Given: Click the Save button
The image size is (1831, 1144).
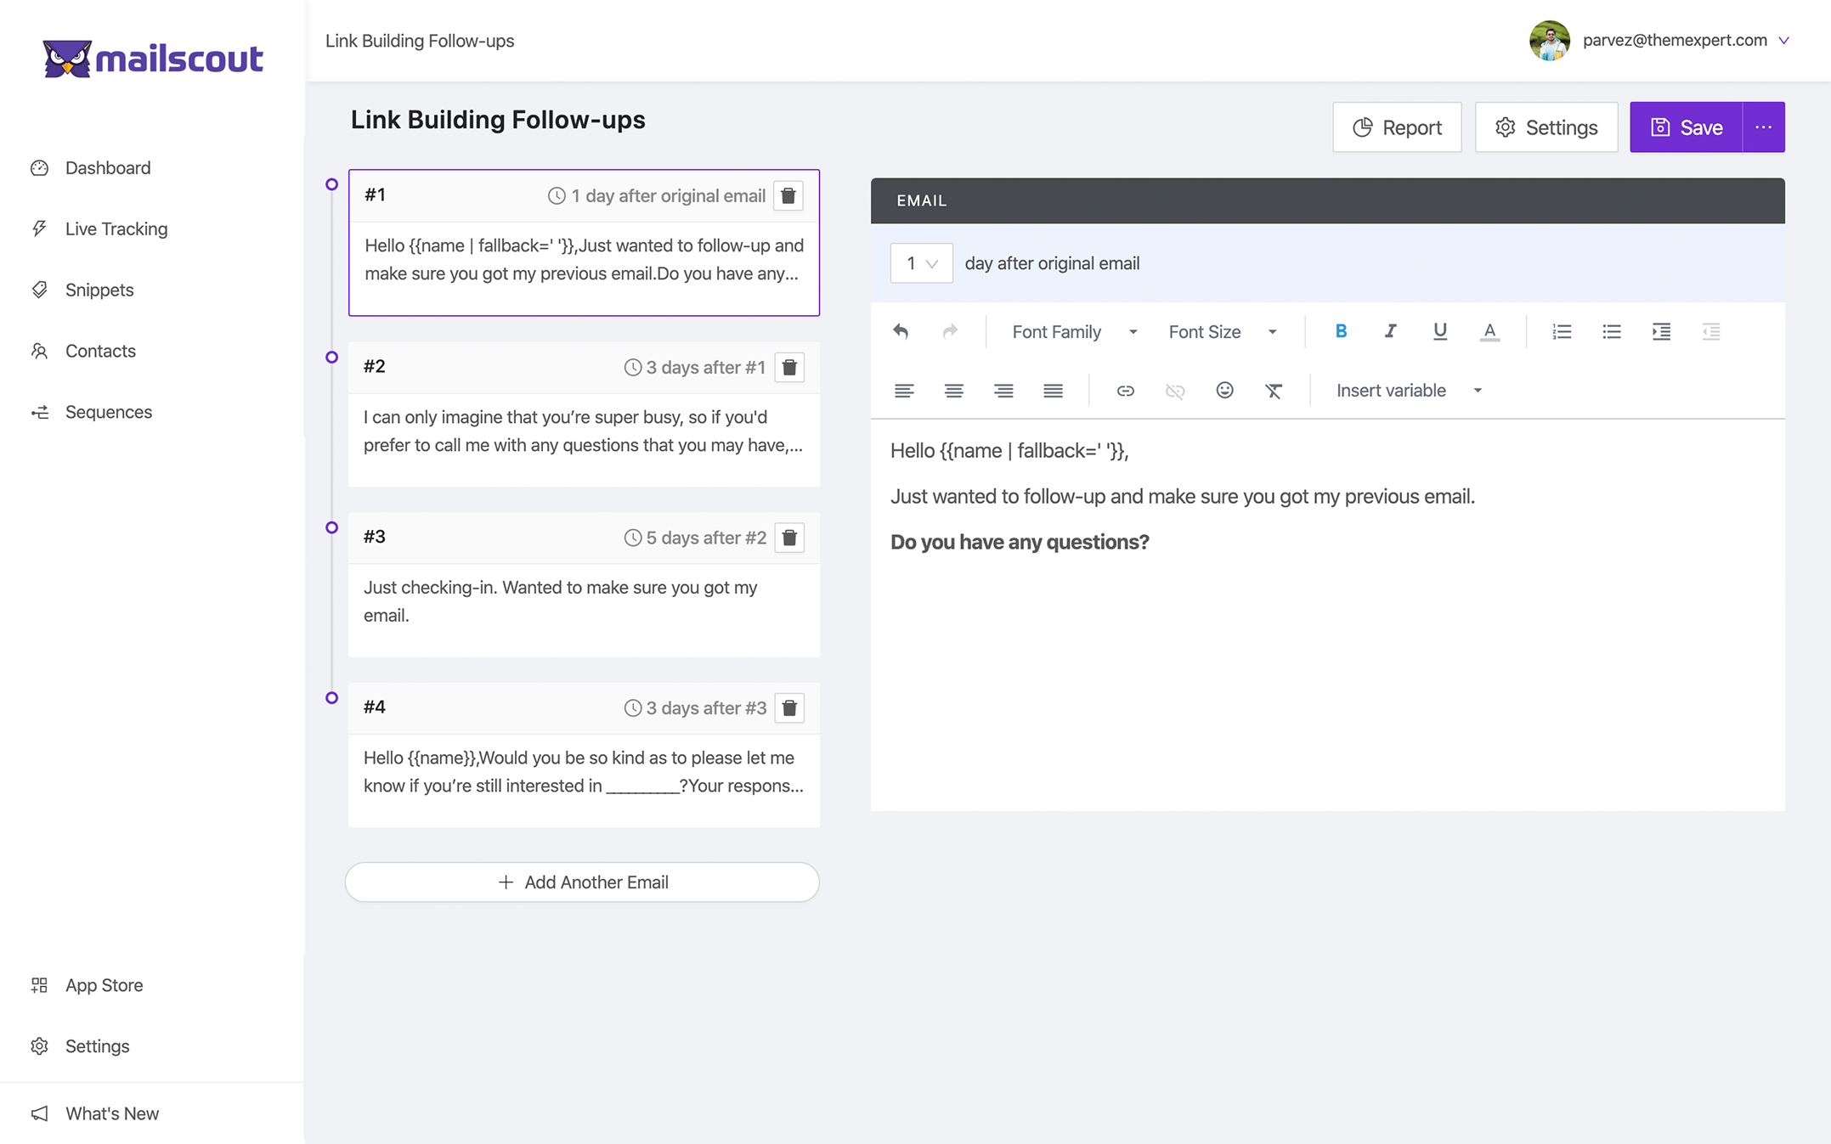Looking at the screenshot, I should (1686, 127).
